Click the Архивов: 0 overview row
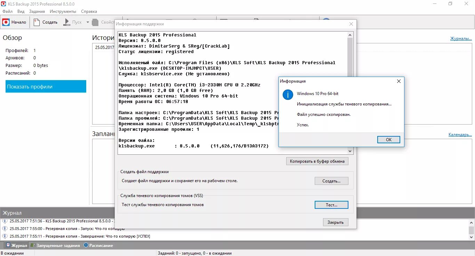This screenshot has width=475, height=256. pyautogui.click(x=21, y=58)
